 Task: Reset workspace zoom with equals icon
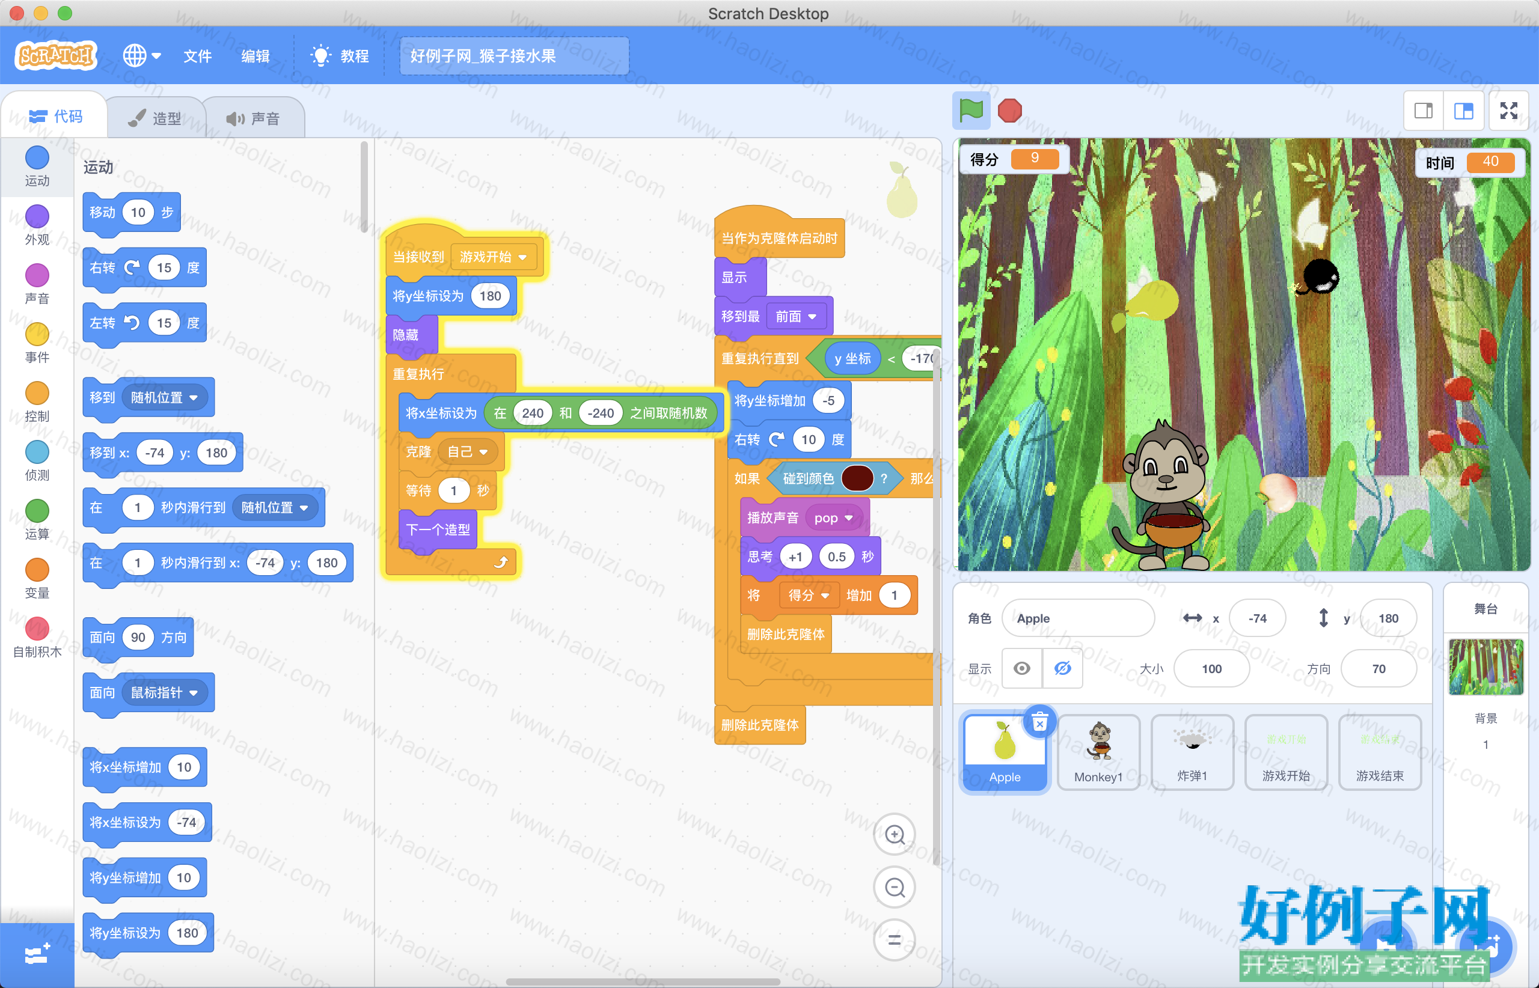pyautogui.click(x=895, y=940)
